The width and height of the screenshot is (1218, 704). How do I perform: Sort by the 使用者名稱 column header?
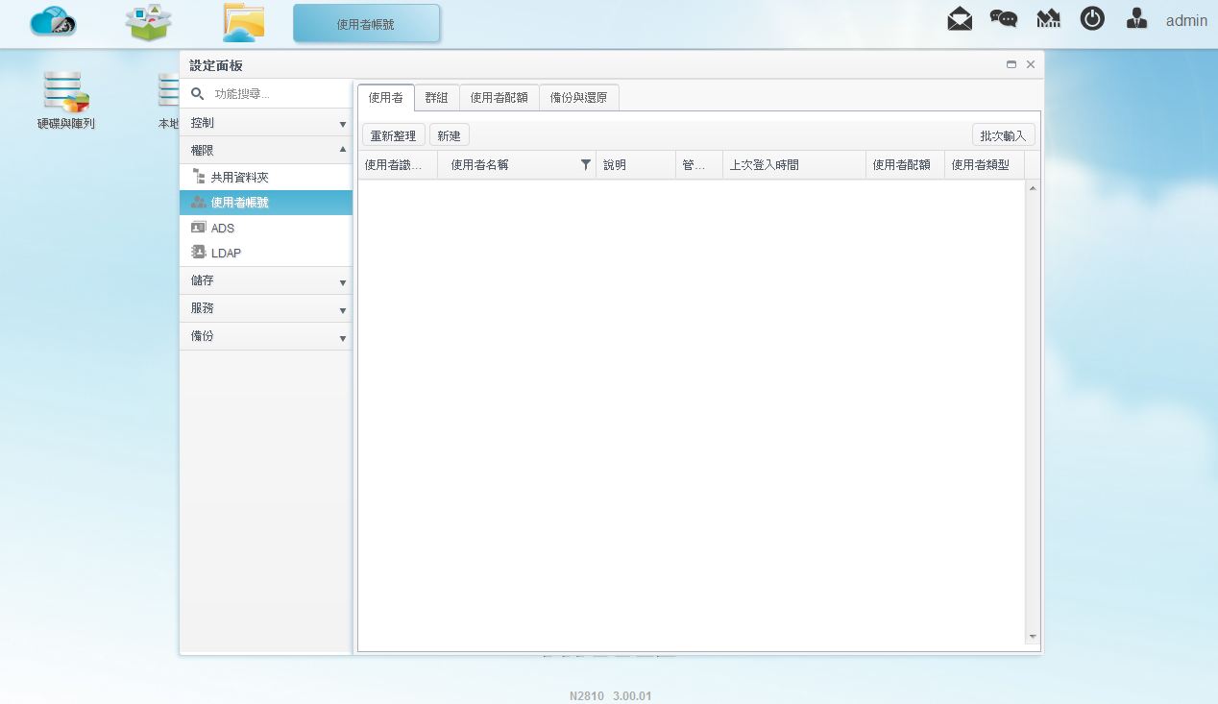[x=516, y=165]
